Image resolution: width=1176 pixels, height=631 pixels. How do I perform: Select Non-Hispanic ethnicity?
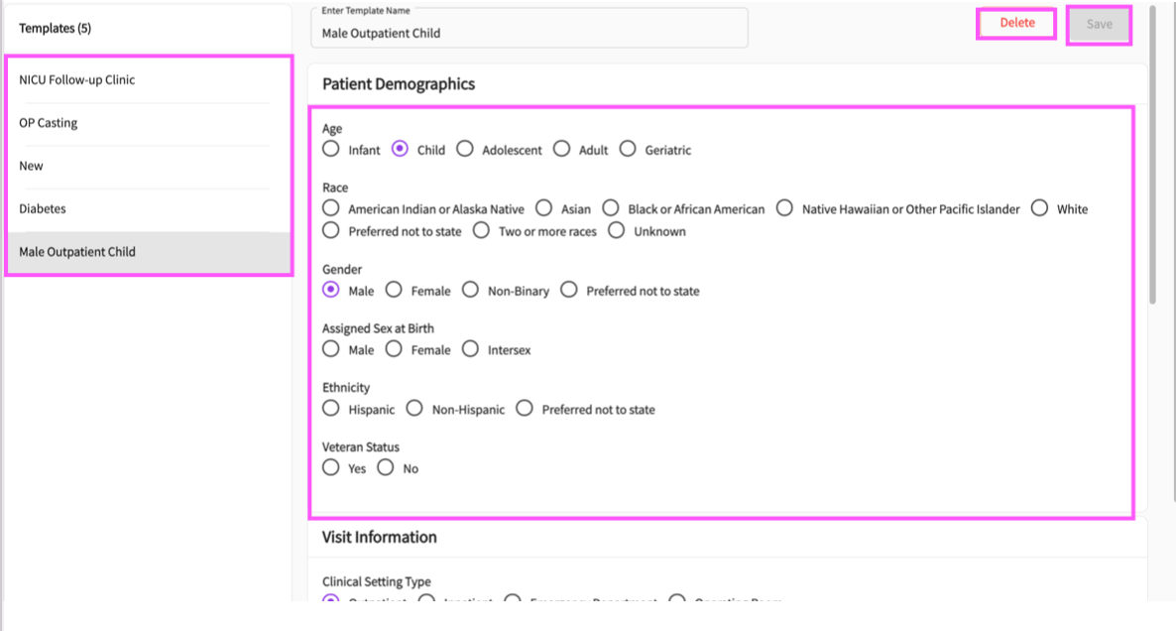[414, 409]
